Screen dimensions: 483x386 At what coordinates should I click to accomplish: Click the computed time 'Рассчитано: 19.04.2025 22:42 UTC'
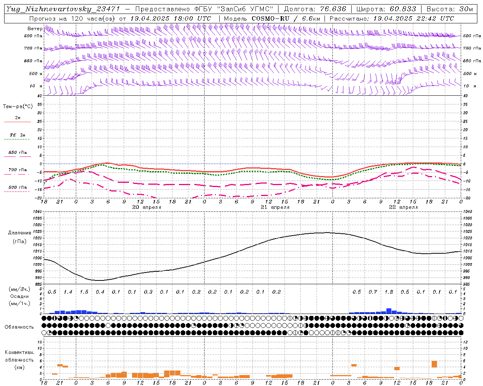[392, 18]
